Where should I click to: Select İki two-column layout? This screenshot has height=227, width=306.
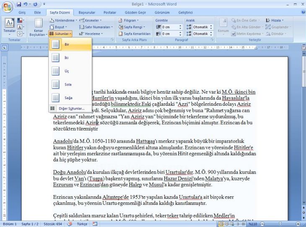[x=70, y=58]
